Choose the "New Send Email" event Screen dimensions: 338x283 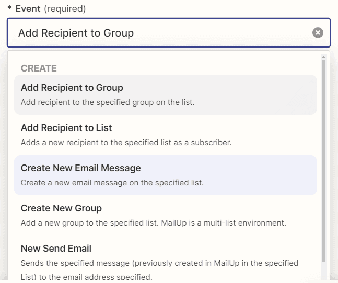(x=56, y=249)
